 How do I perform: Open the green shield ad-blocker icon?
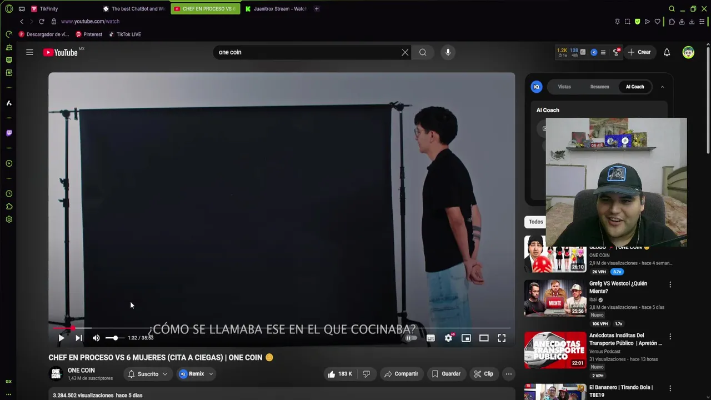(x=637, y=22)
